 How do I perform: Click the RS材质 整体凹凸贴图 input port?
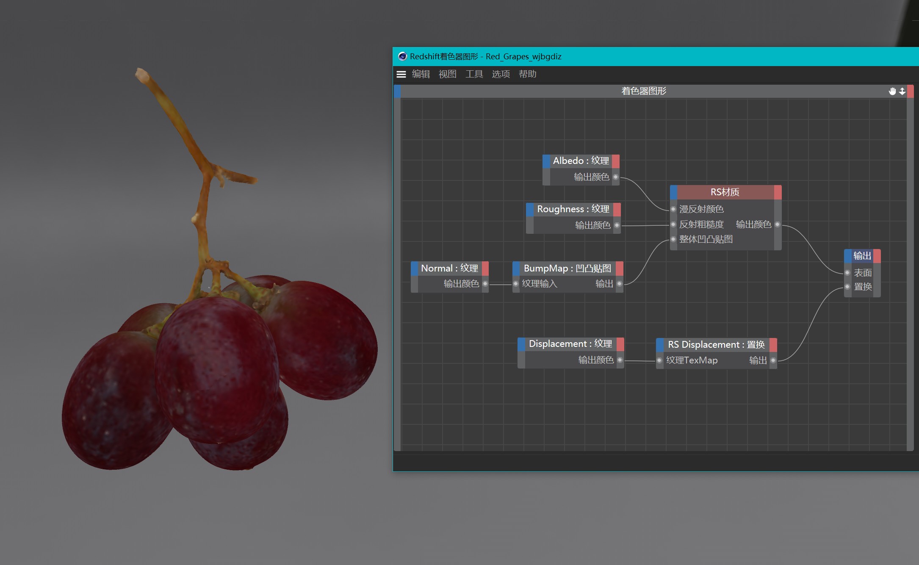pos(673,239)
